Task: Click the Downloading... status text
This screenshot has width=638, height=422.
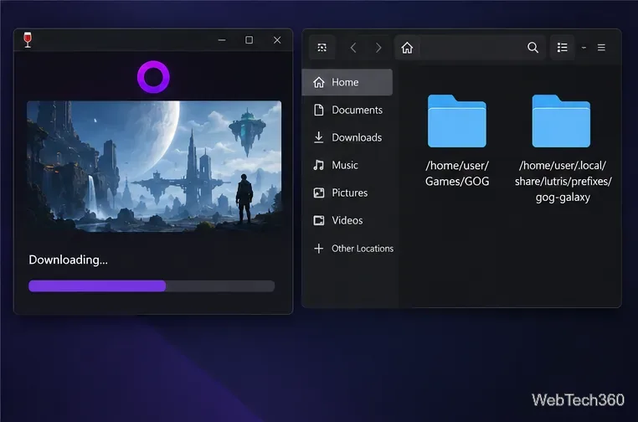Action: [69, 260]
